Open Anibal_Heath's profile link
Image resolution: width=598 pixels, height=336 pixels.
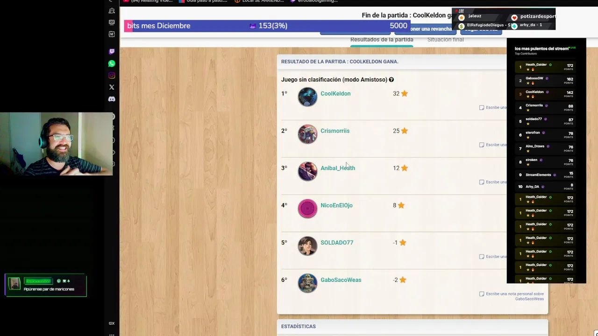338,168
